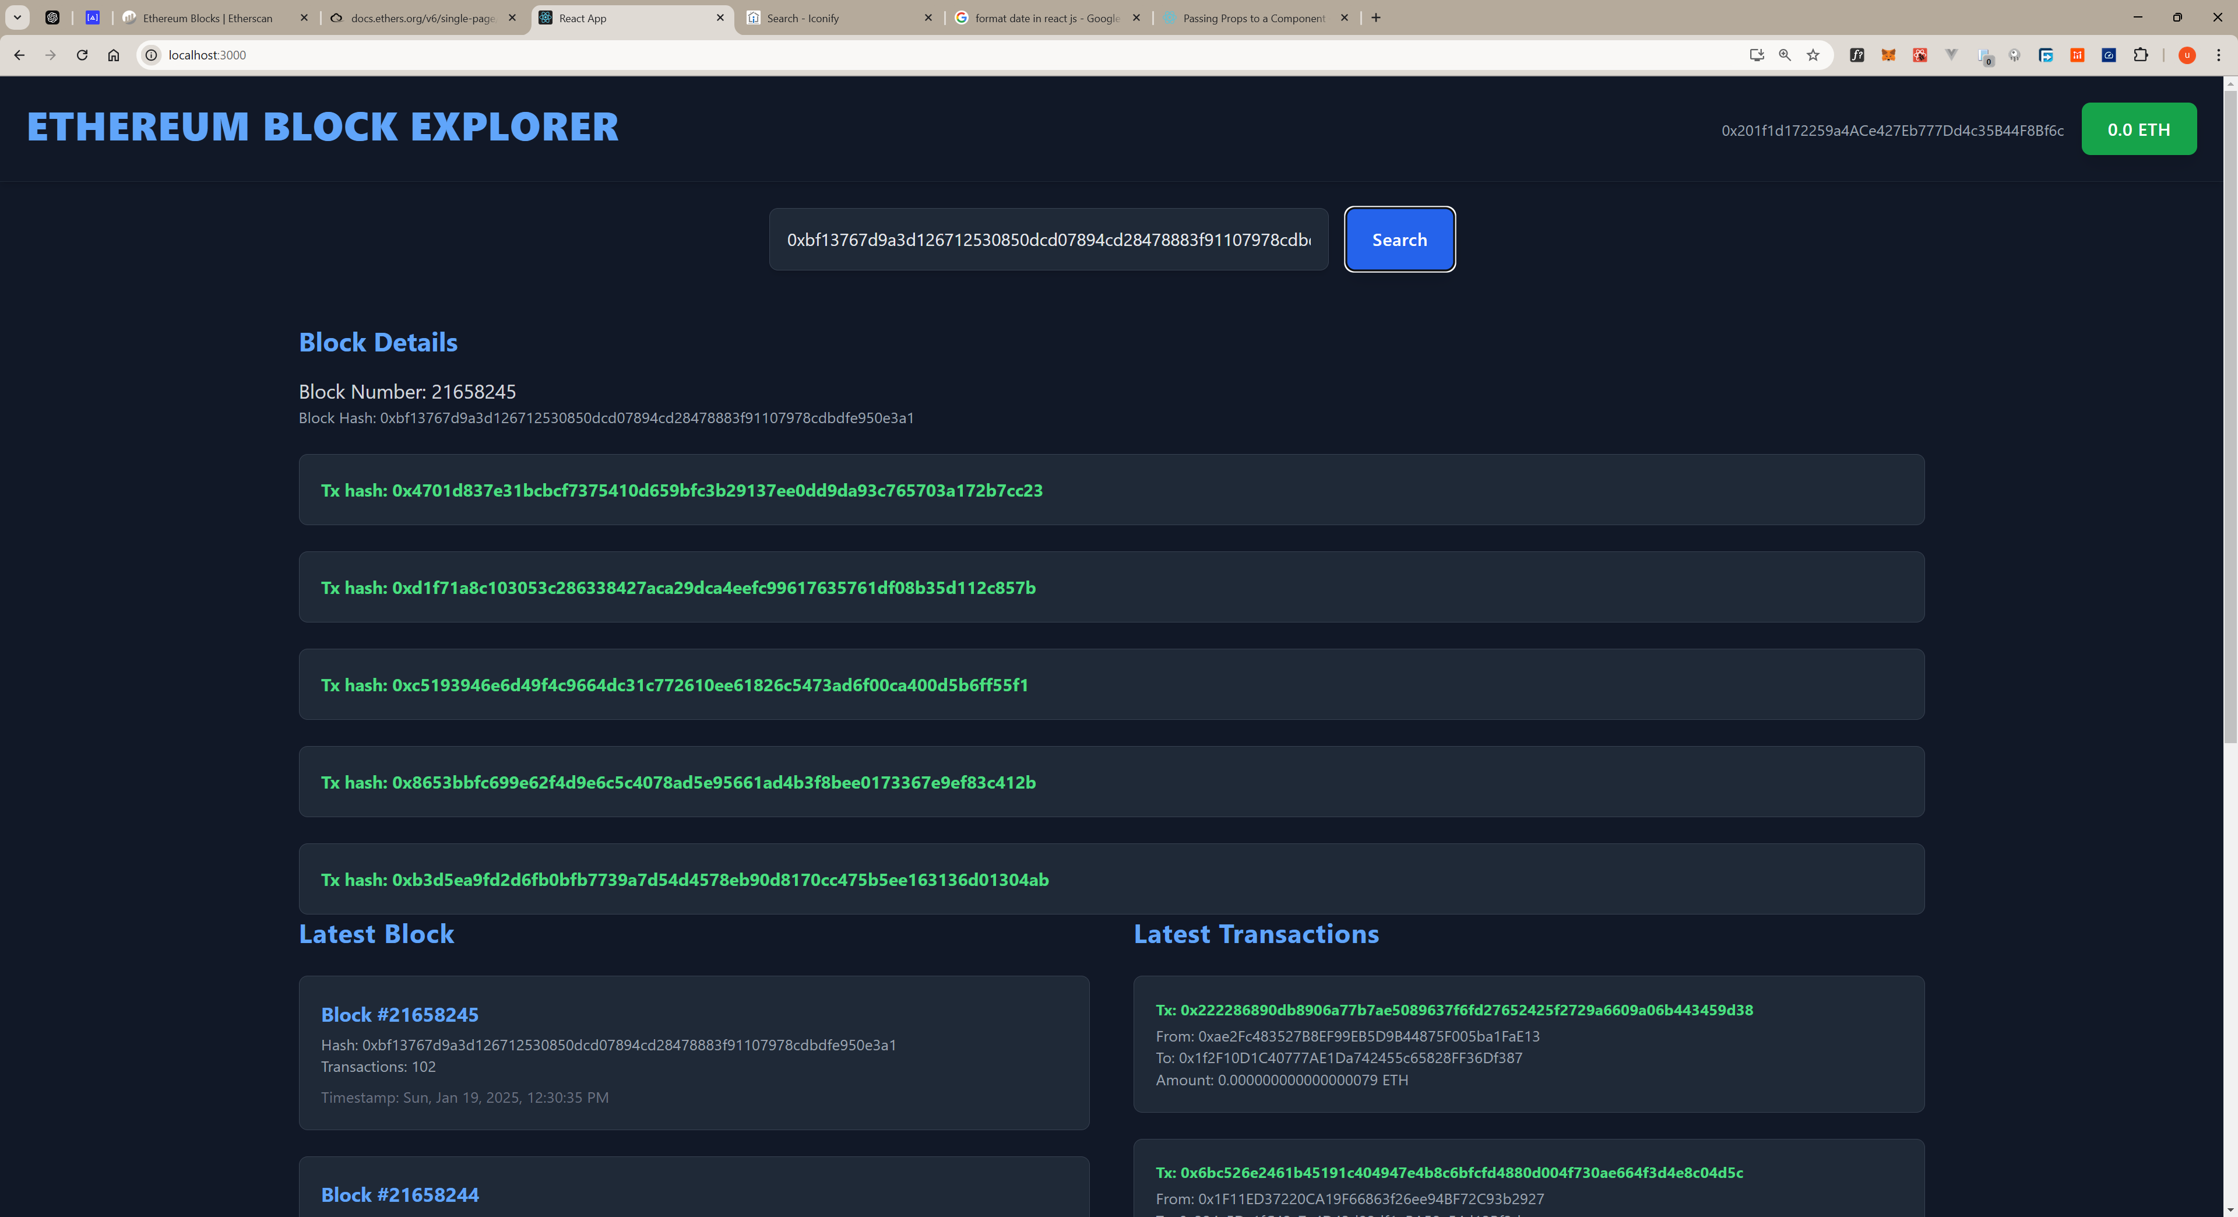Open the blue speedometer extension
This screenshot has height=1217, width=2238.
click(2109, 55)
